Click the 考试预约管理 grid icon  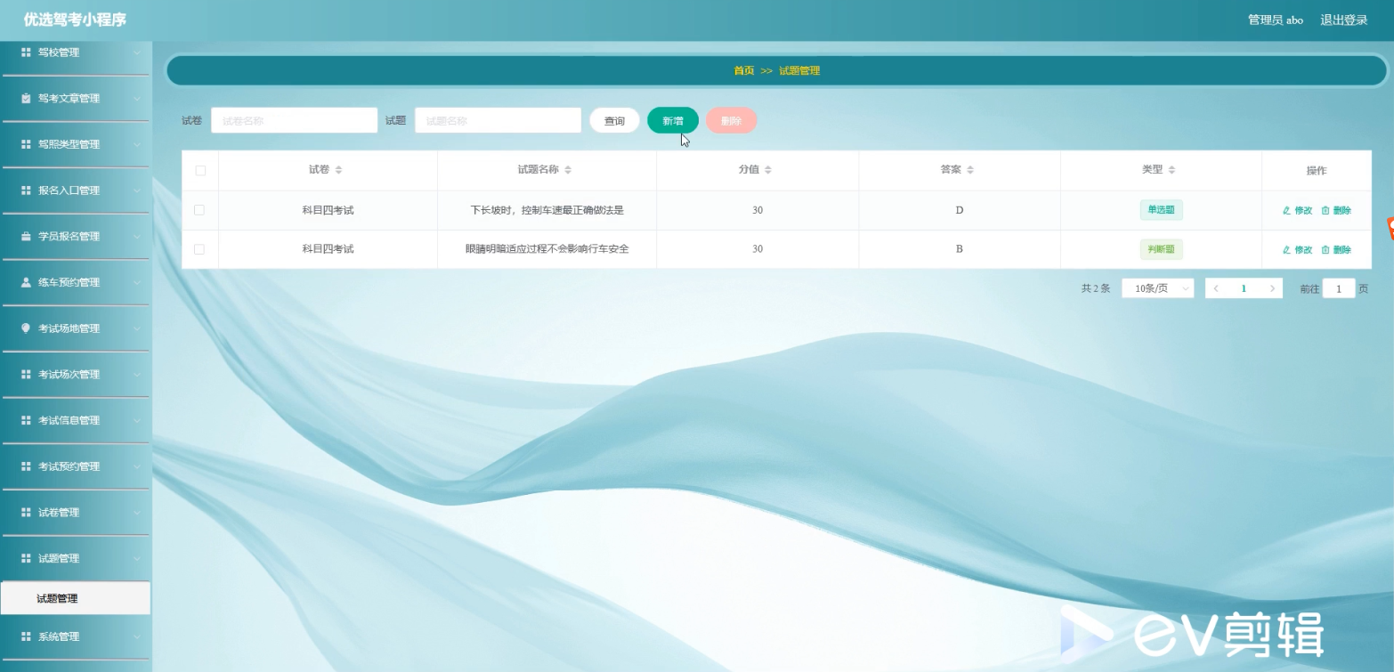tap(26, 466)
